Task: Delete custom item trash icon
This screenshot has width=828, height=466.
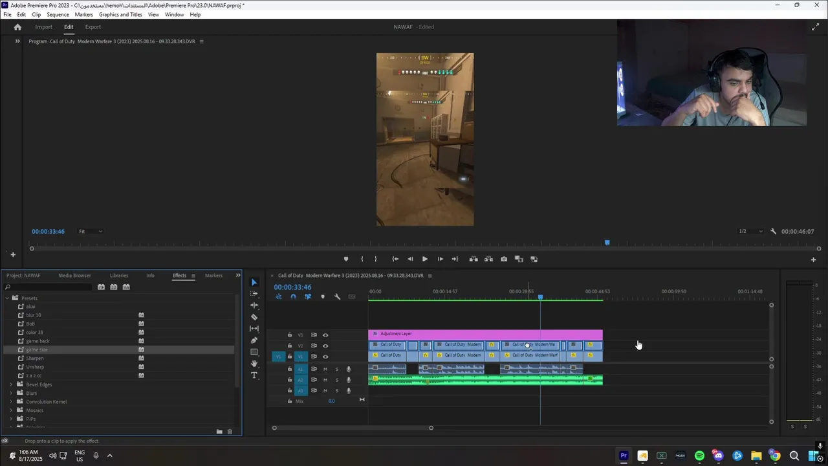Action: [230, 432]
